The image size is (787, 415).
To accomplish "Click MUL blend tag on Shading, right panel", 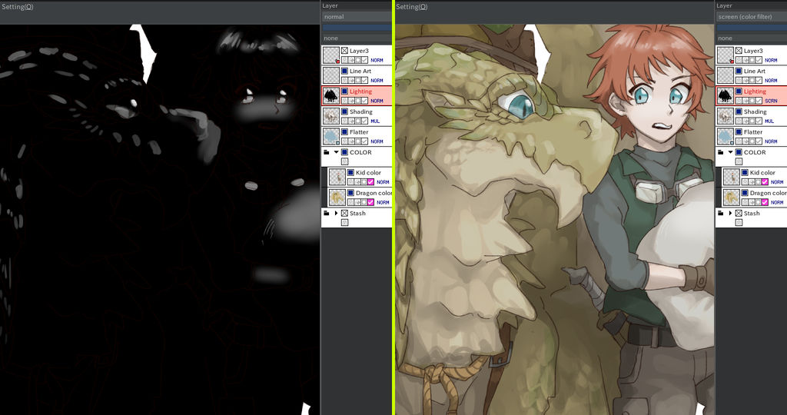I will [769, 121].
